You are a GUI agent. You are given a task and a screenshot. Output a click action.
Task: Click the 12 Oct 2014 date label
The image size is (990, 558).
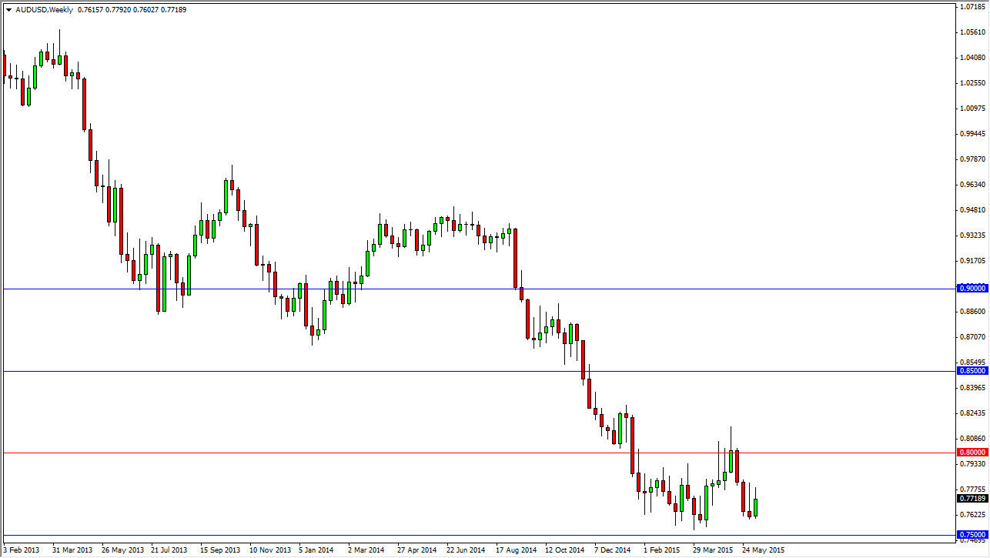click(x=566, y=550)
